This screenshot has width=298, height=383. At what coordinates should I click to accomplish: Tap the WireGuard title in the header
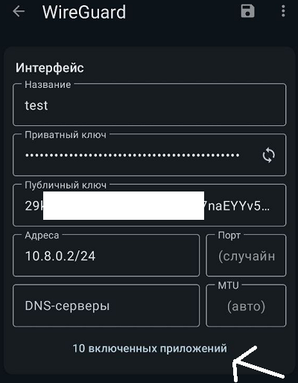tap(84, 12)
